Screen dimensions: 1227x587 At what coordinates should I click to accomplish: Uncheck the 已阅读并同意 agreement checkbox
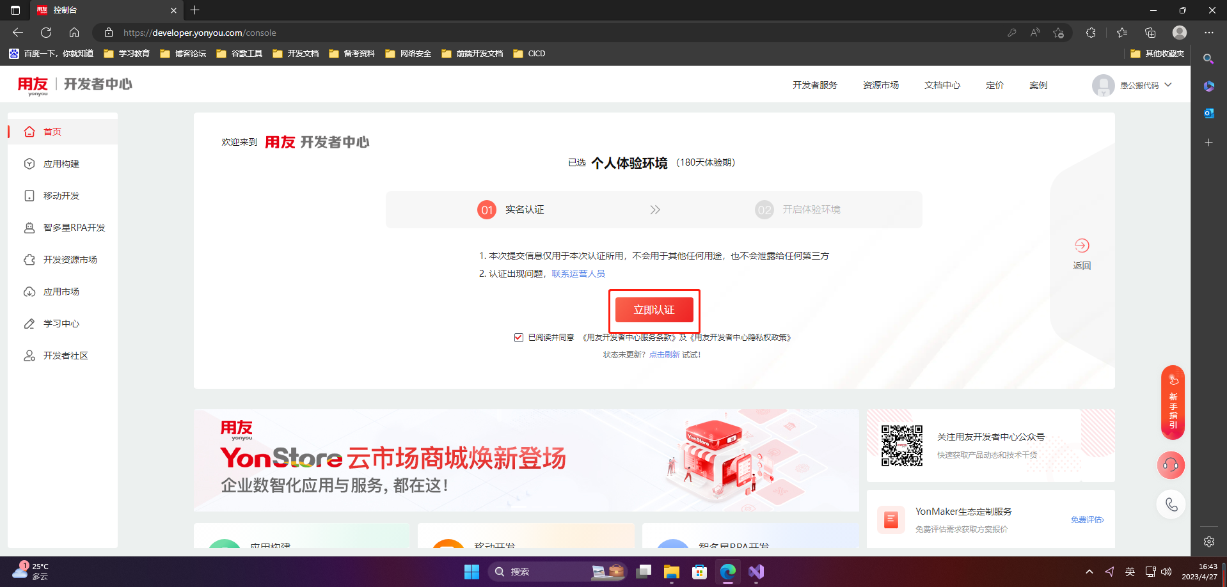[519, 338]
